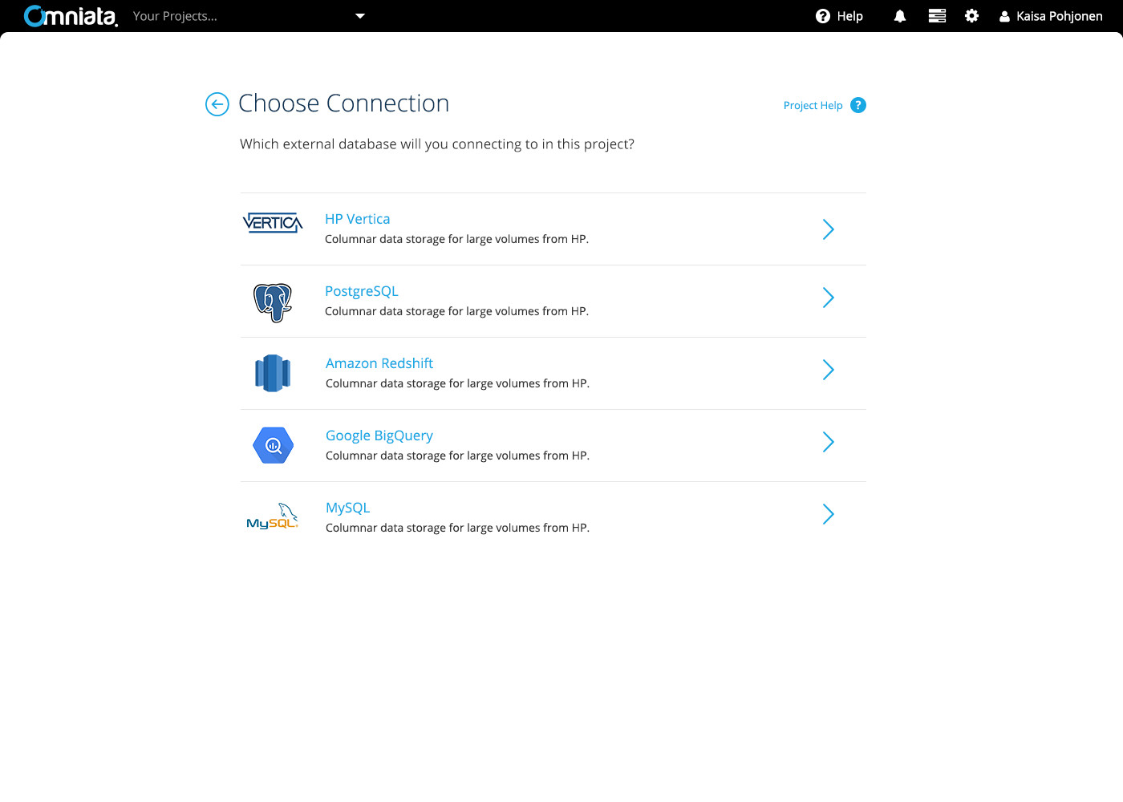Click the Choose Connection heading
The width and height of the screenshot is (1123, 802).
click(x=344, y=103)
